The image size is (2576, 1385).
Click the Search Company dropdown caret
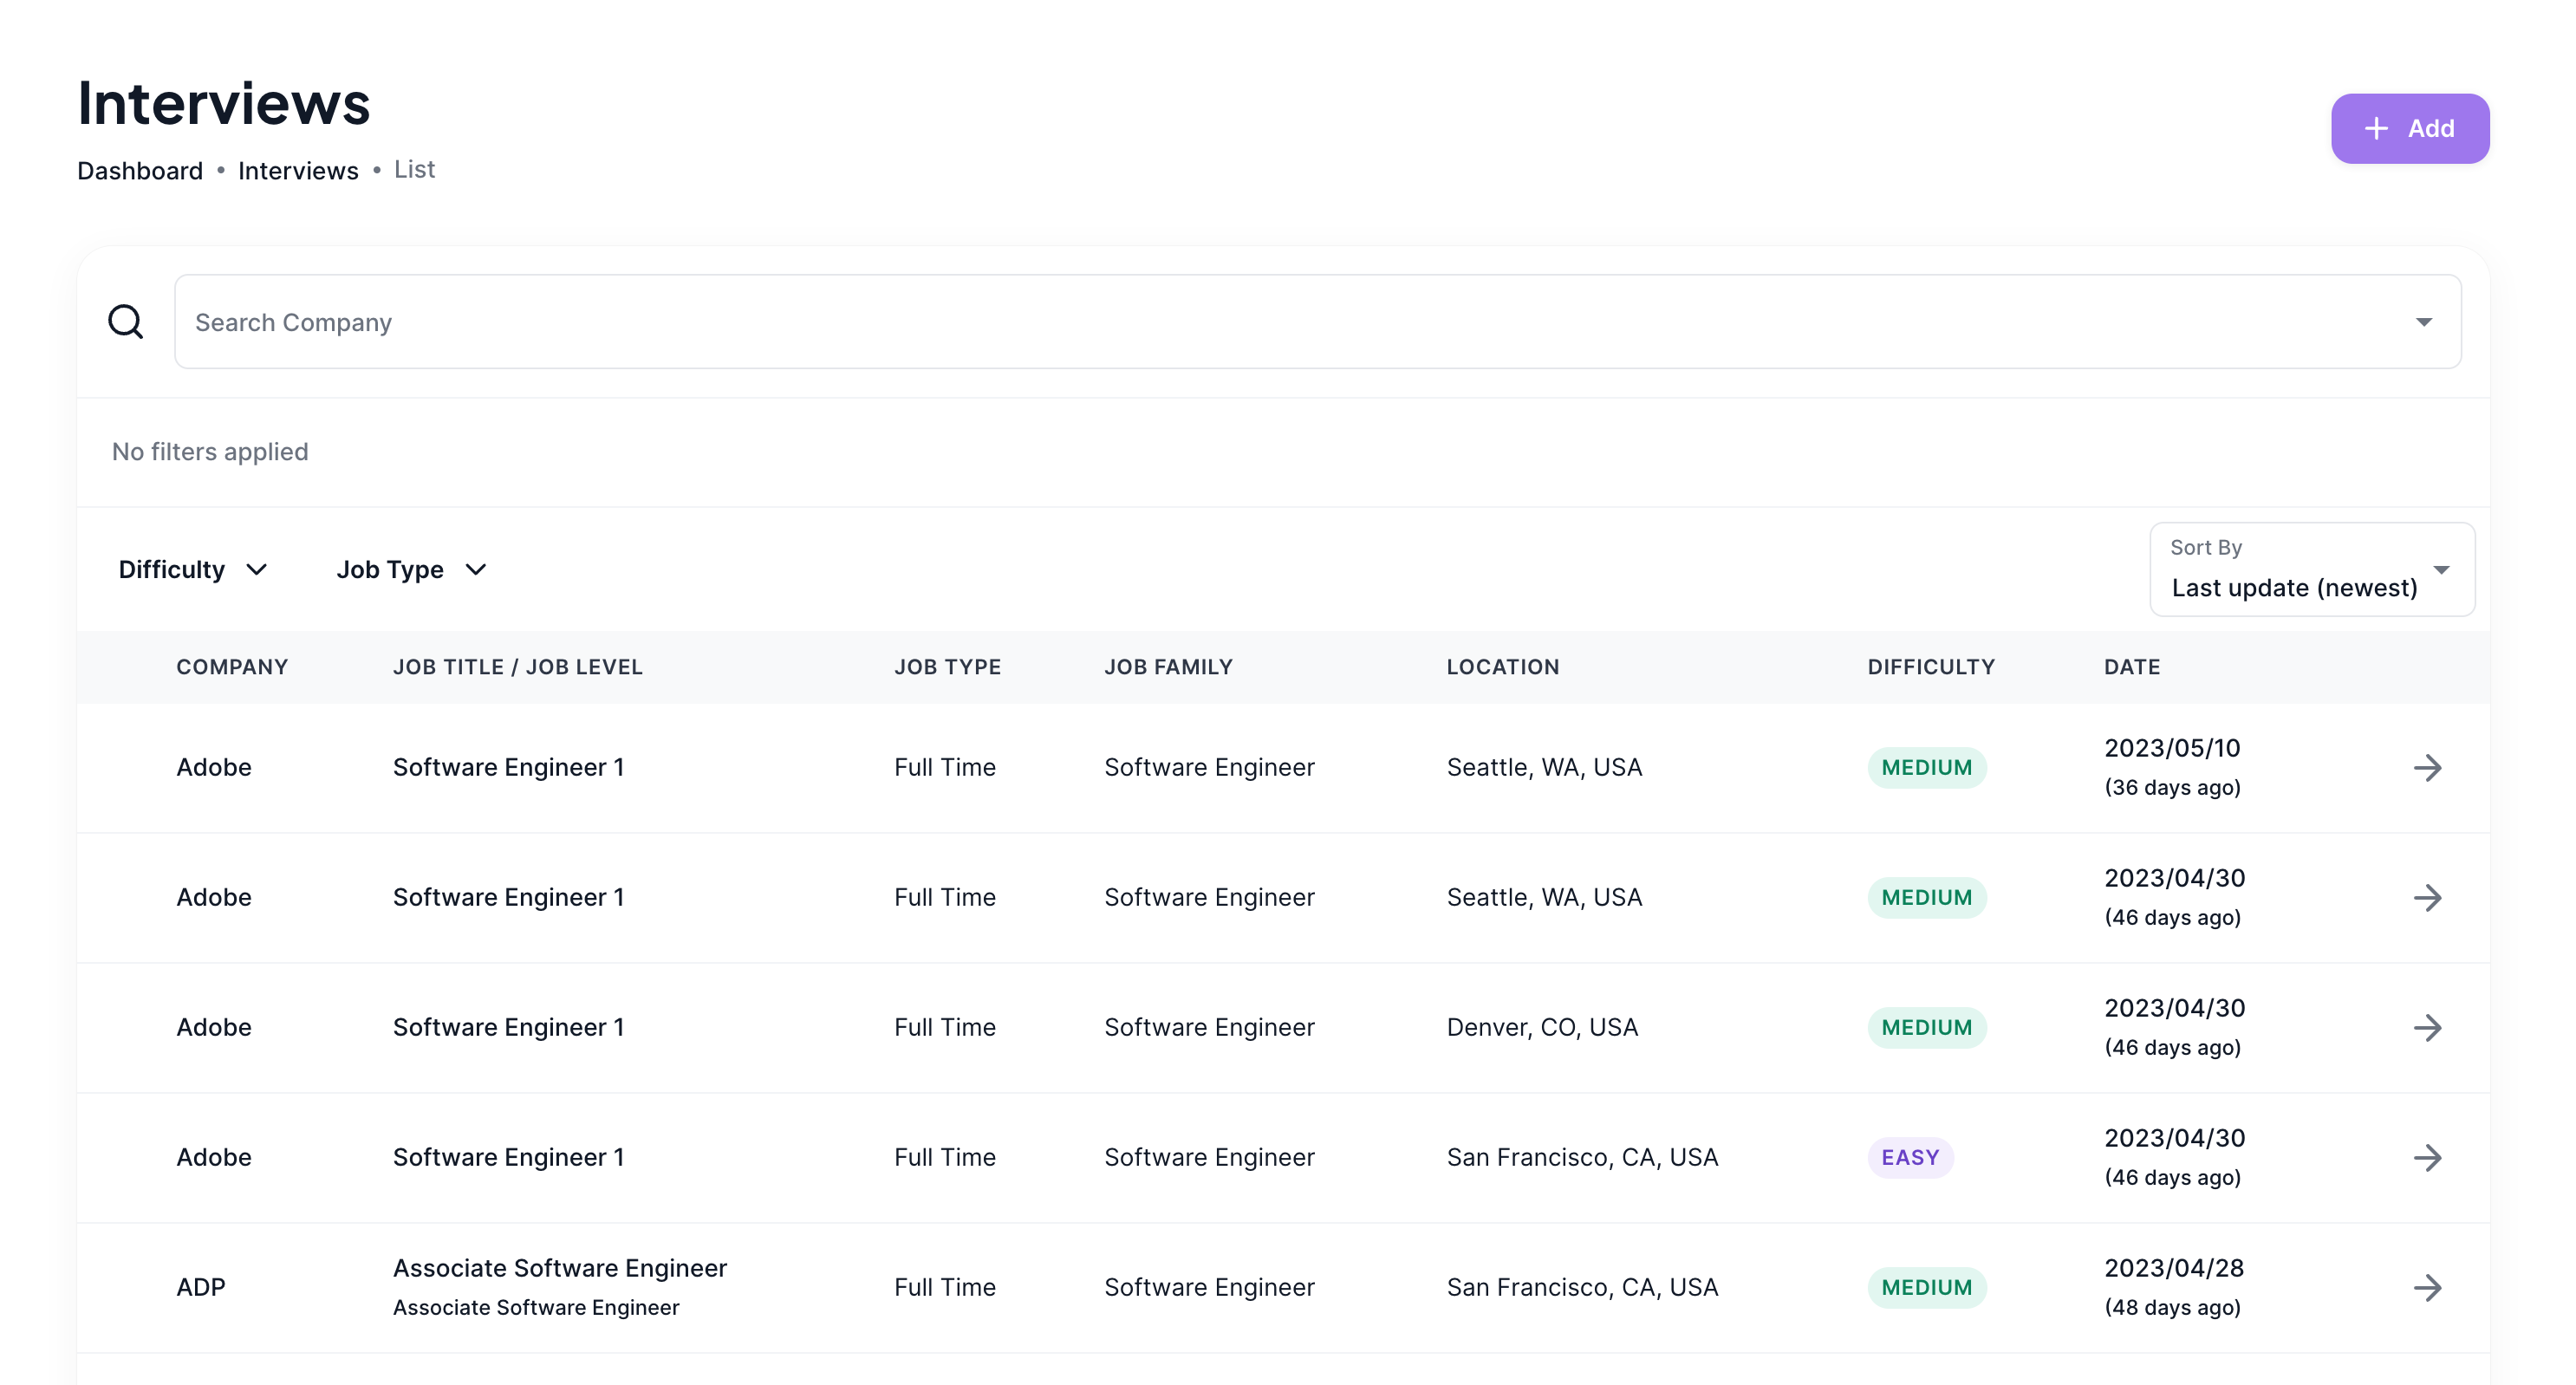2423,322
